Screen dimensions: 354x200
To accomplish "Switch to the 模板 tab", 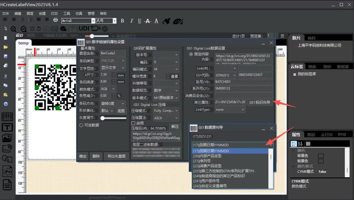I will point(312,67).
